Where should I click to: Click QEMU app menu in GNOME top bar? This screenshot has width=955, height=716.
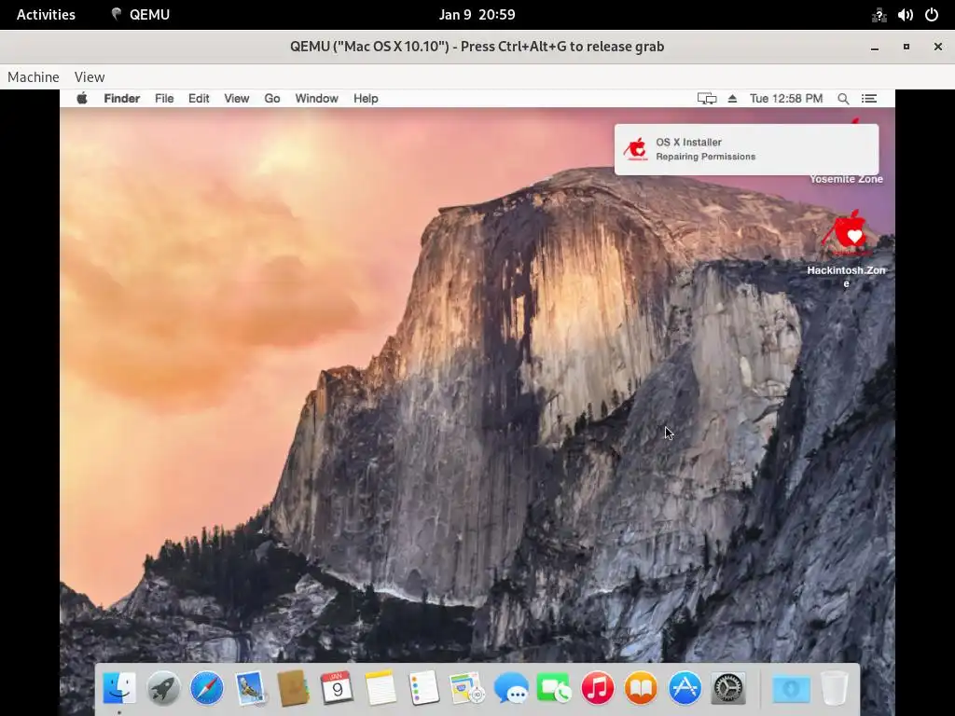[x=141, y=15]
